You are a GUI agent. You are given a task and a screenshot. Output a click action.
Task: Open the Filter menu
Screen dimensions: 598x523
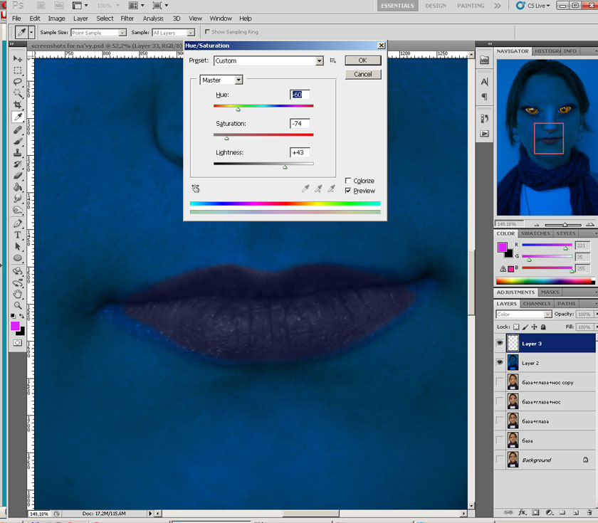(x=127, y=19)
